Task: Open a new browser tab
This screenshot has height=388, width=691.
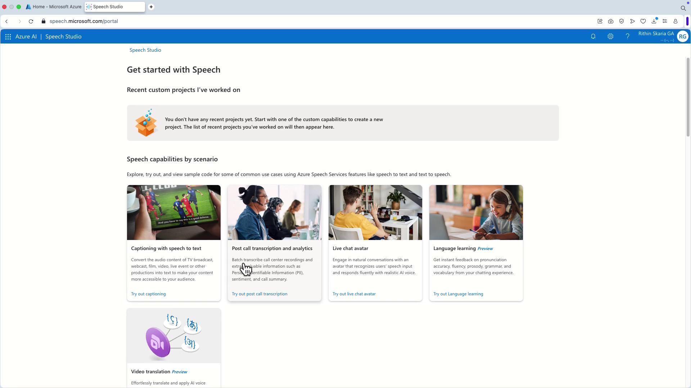Action: coord(151,7)
